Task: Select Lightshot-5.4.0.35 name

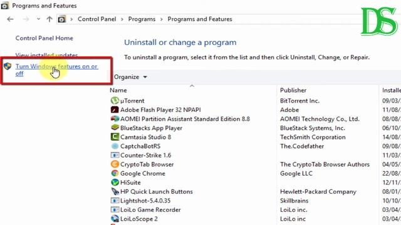Action: pos(145,201)
